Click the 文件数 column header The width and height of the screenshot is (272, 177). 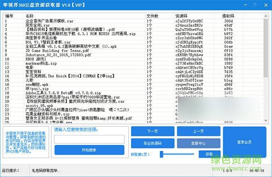click(x=152, y=16)
